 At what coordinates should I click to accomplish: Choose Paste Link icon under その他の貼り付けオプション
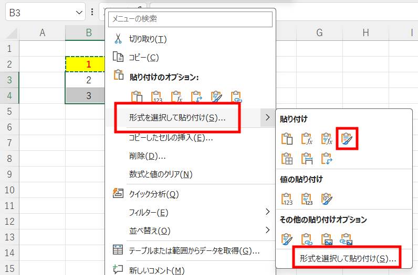click(307, 239)
